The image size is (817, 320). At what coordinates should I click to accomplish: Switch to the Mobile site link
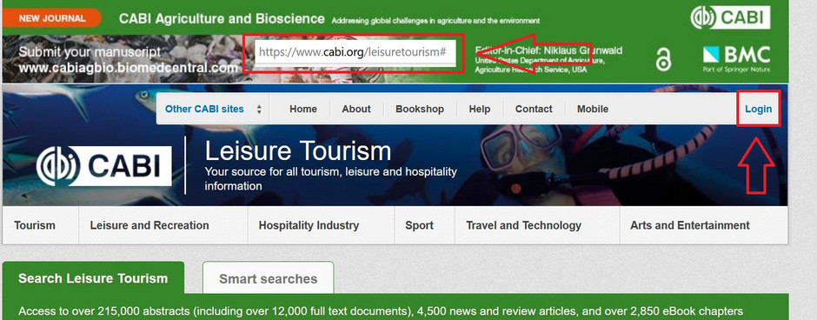point(593,109)
